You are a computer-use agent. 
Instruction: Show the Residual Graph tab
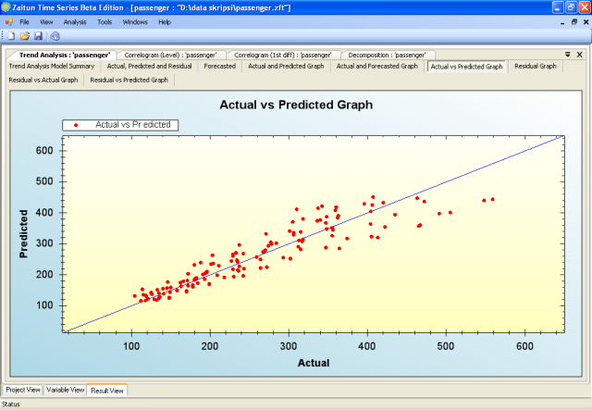tap(536, 67)
